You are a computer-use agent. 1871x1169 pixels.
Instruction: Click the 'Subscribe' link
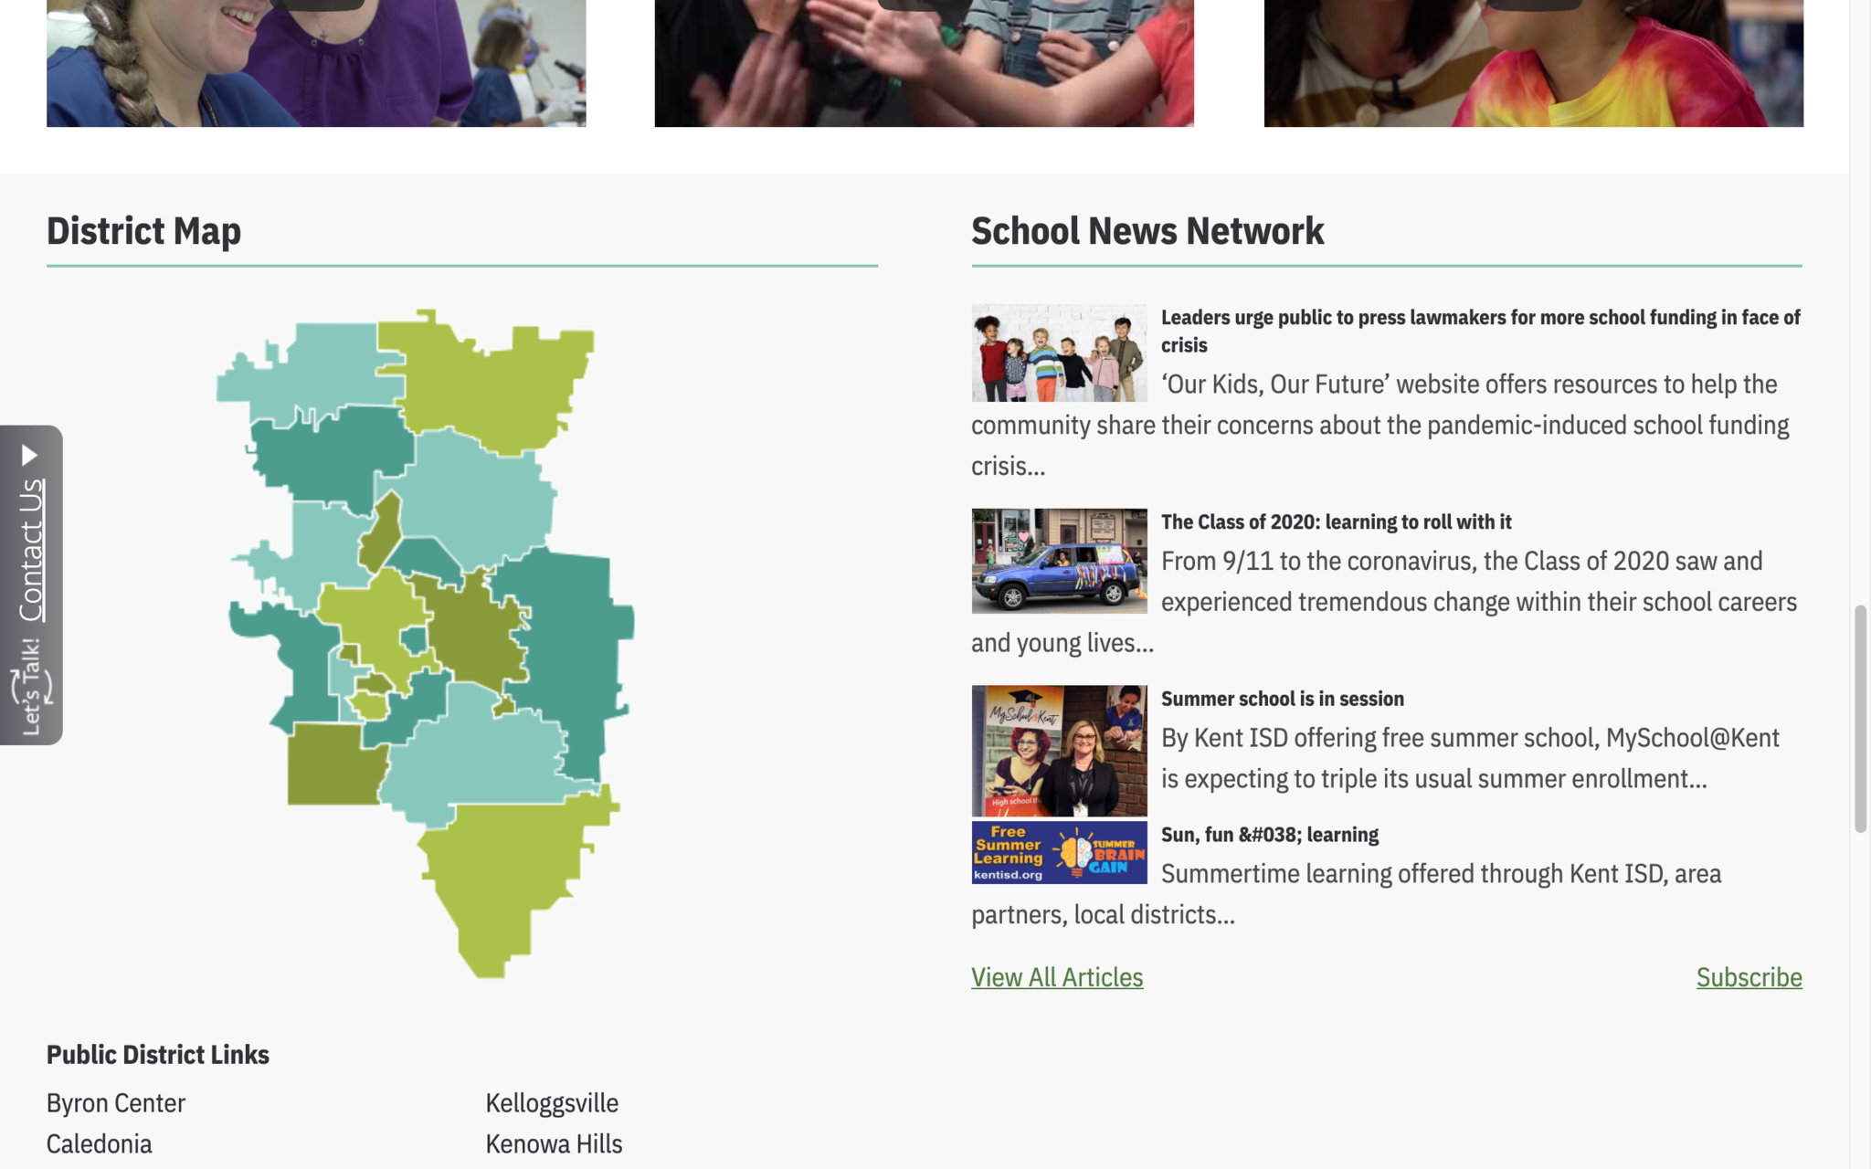pyautogui.click(x=1749, y=976)
